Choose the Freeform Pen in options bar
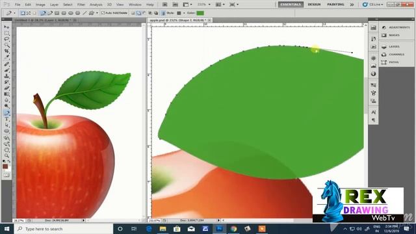416x234 pixels. [50, 13]
